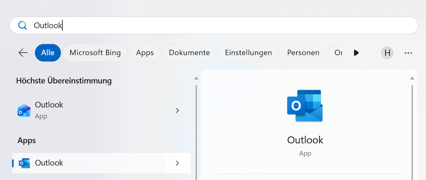Expand Apps Outlook entry with chevron
Screen dimensions: 426x180
177,163
